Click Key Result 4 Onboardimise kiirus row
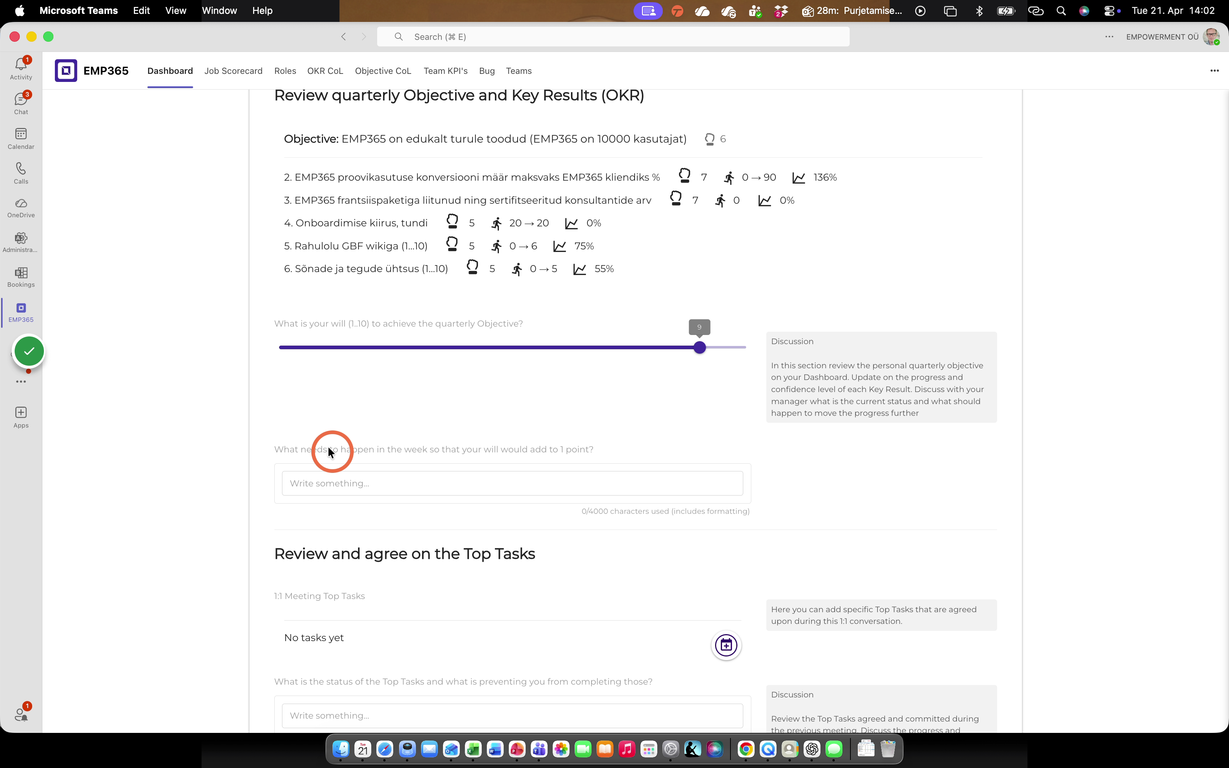Image resolution: width=1229 pixels, height=768 pixels. click(442, 222)
